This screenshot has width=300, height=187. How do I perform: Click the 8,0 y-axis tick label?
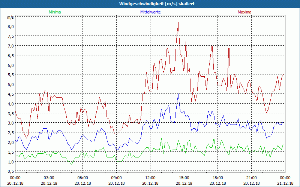11,27
